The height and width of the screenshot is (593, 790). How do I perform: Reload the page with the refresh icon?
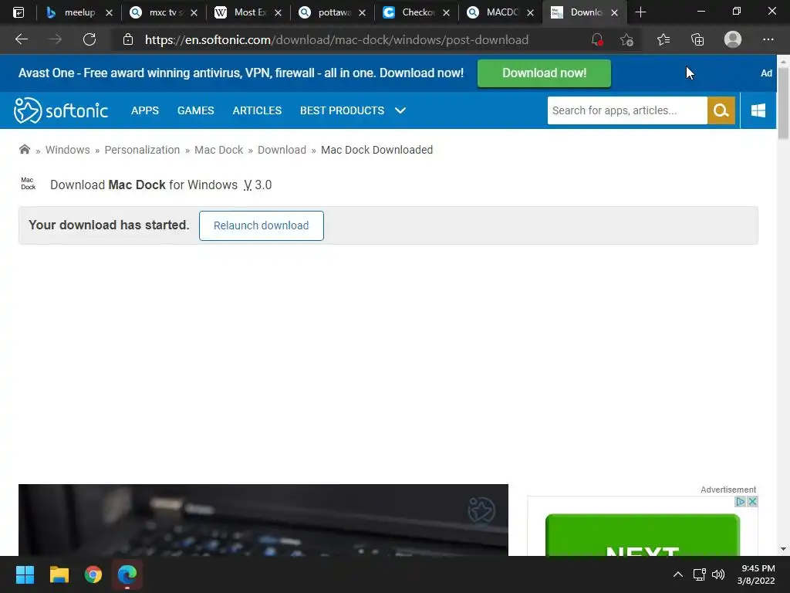89,39
